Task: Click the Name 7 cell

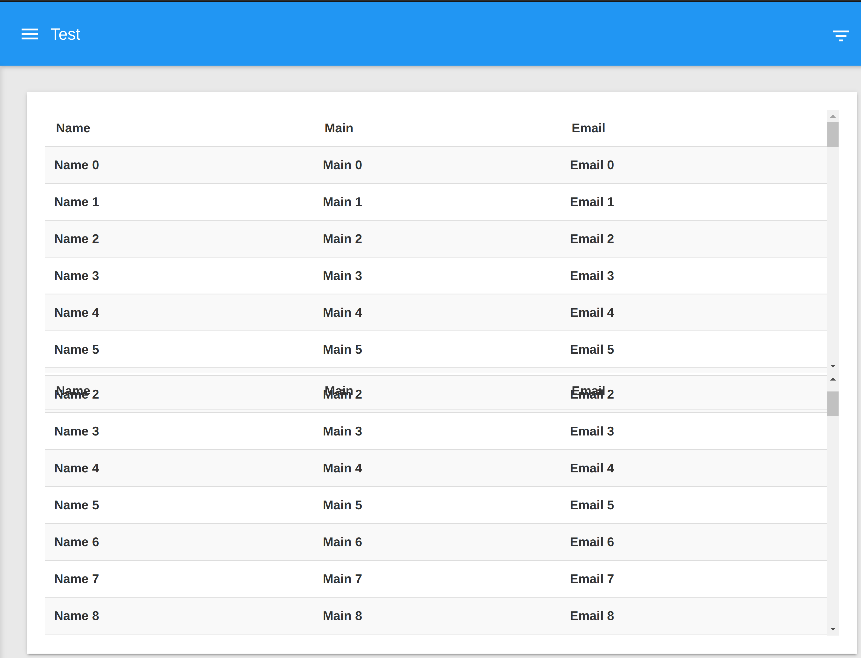Action: pyautogui.click(x=76, y=578)
